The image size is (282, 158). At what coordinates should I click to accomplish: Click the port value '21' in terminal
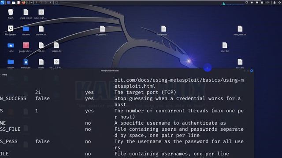(38, 93)
